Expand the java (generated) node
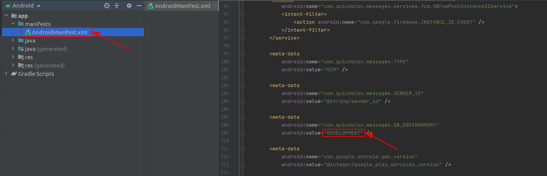This screenshot has height=176, width=547. click(x=13, y=49)
